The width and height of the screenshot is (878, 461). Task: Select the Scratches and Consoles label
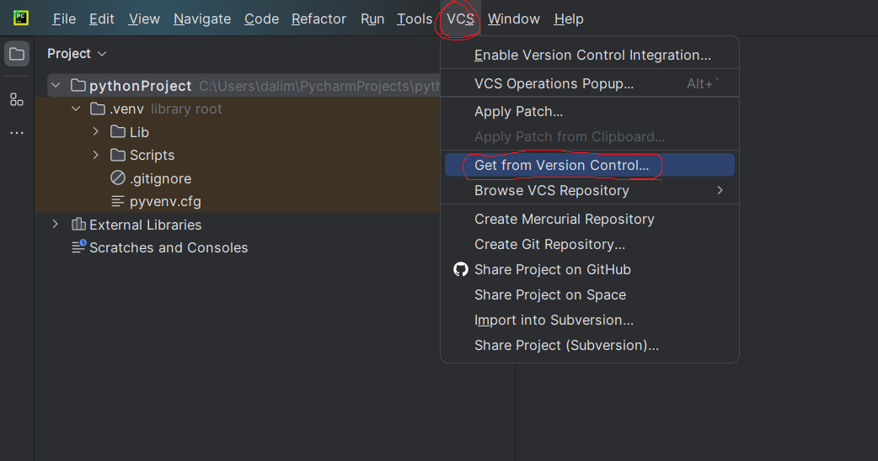point(169,247)
